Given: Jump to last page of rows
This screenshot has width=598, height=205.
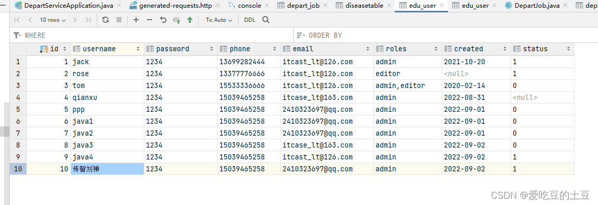Looking at the screenshot, I should click(x=88, y=20).
